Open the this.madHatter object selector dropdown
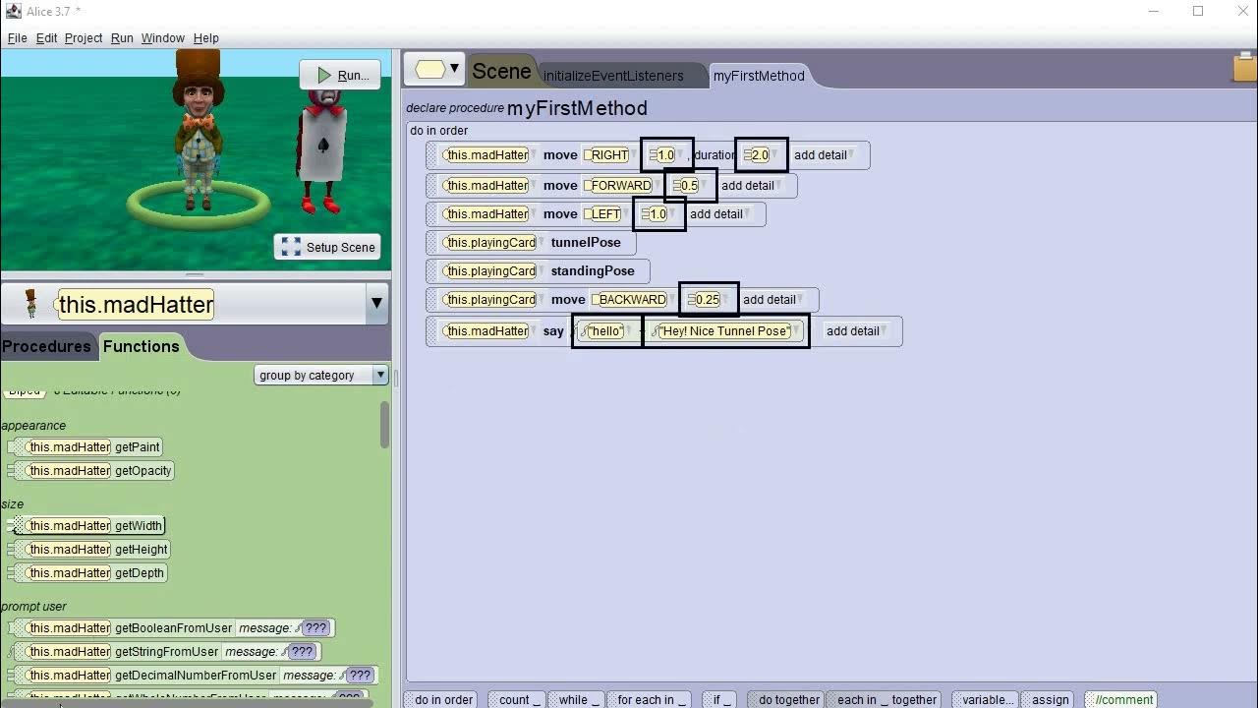The height and width of the screenshot is (708, 1258). 376,304
